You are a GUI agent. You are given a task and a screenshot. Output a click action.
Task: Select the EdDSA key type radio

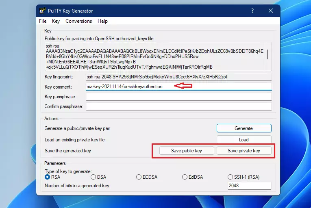pyautogui.click(x=185, y=177)
